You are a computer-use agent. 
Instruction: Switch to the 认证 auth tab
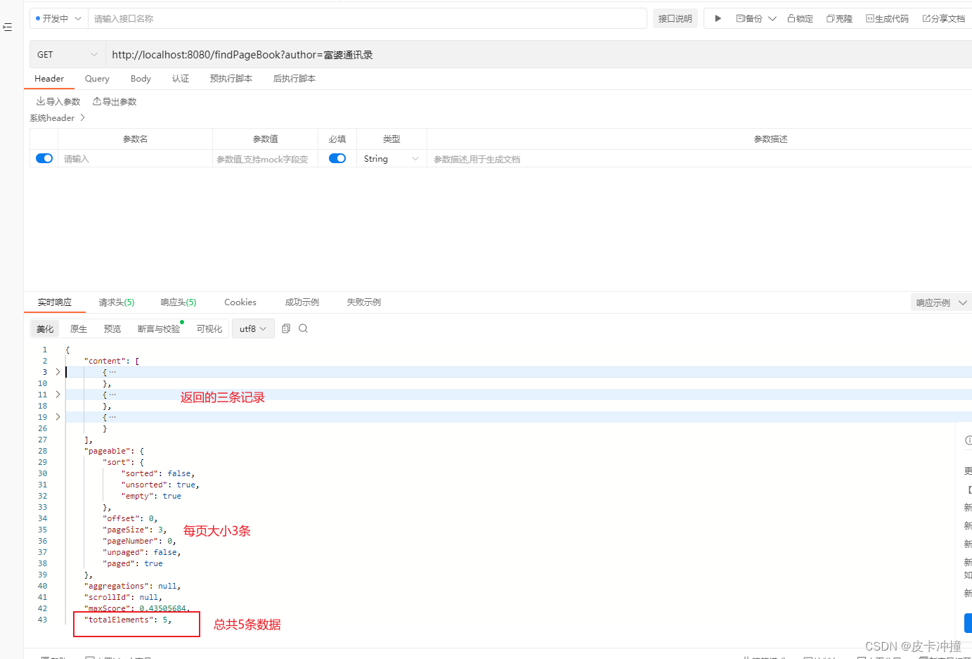click(x=181, y=79)
